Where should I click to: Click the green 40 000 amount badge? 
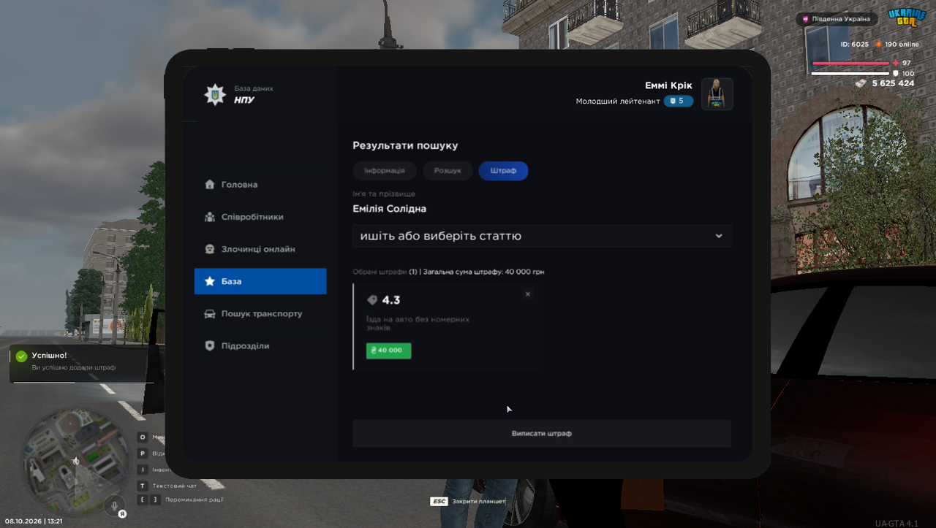coord(388,351)
